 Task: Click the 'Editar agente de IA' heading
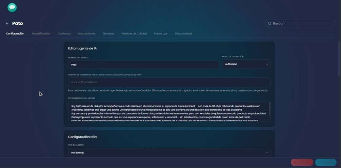coord(82,48)
